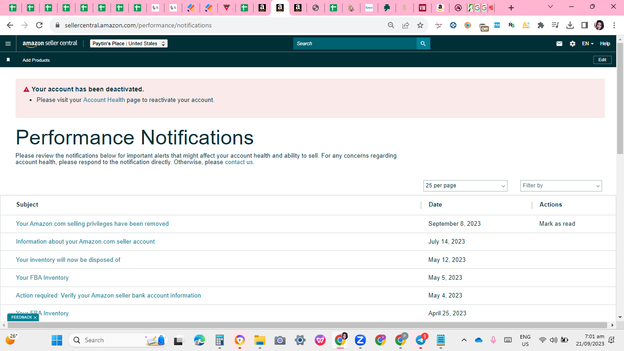Click the ENG US language indicator
The width and height of the screenshot is (624, 351).
tap(525, 340)
